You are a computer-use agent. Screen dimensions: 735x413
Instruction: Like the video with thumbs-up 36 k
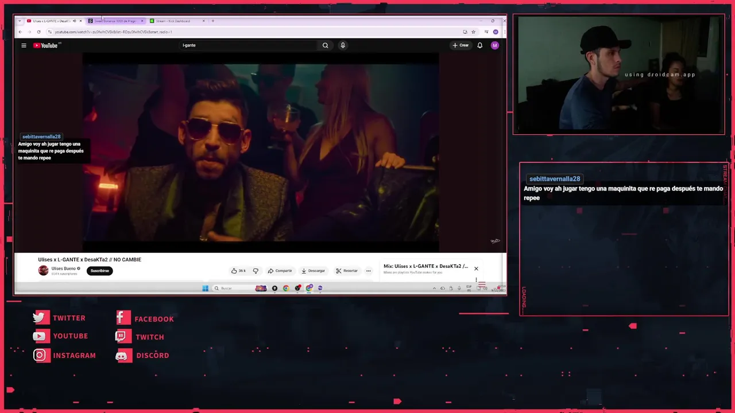238,271
